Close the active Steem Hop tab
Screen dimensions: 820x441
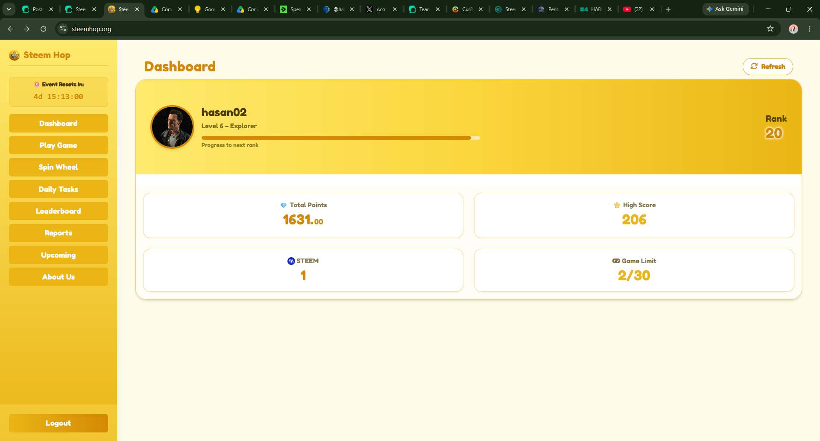point(137,9)
